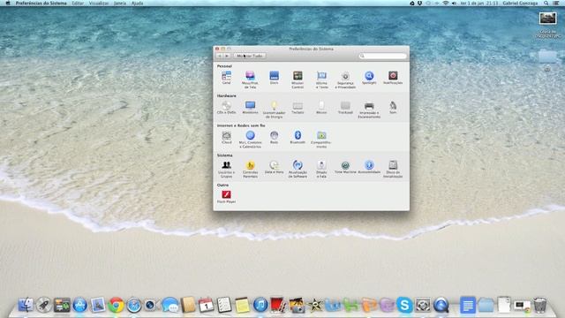This screenshot has height=318, width=565.
Task: Open the Dock preferences pane
Action: click(274, 78)
